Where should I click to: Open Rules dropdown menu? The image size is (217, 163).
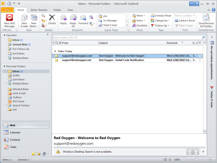(139, 21)
